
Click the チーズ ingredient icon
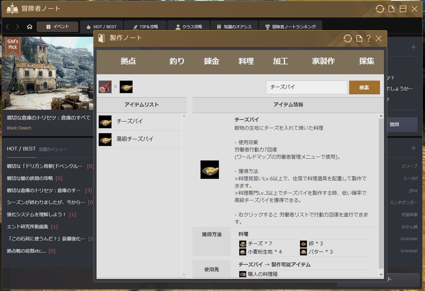click(243, 244)
